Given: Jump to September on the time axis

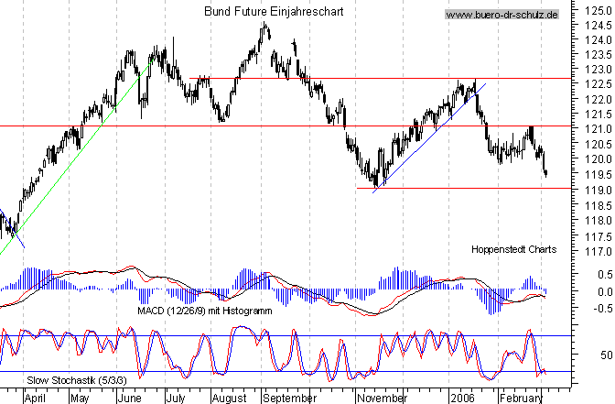Looking at the screenshot, I should [288, 399].
